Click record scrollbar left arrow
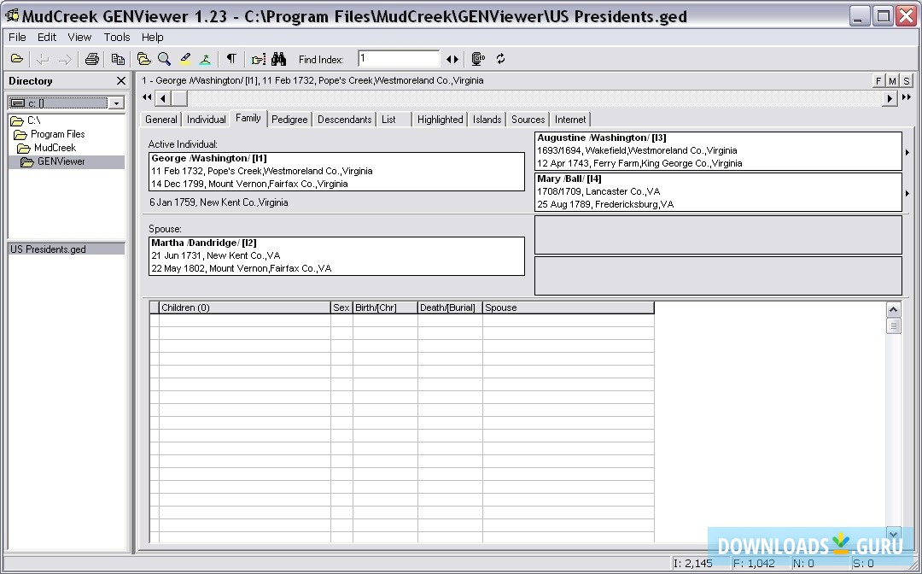 [x=163, y=98]
